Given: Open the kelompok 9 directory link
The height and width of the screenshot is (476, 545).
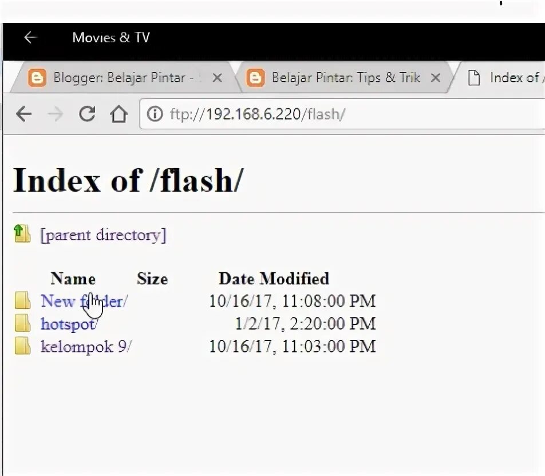Looking at the screenshot, I should click(86, 346).
